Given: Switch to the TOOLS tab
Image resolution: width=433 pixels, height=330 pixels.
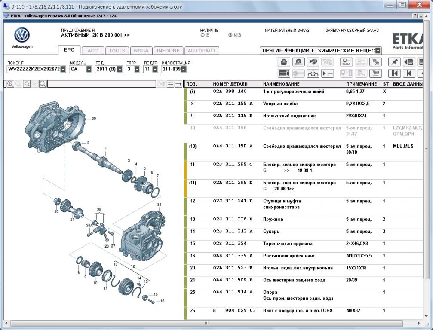Looking at the screenshot, I should (x=117, y=51).
